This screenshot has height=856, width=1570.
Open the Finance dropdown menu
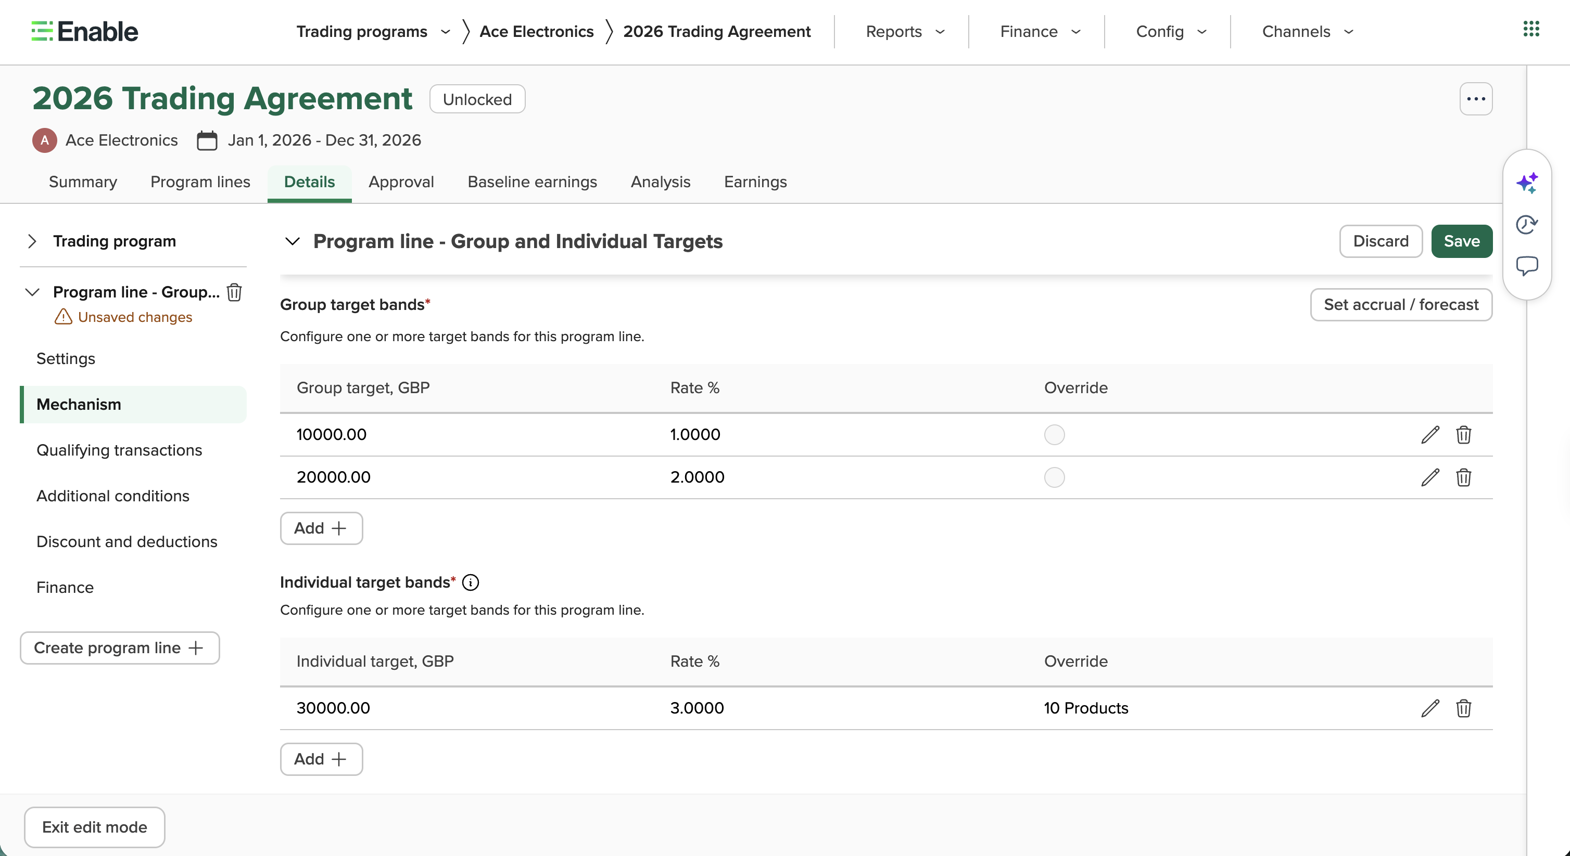1040,32
